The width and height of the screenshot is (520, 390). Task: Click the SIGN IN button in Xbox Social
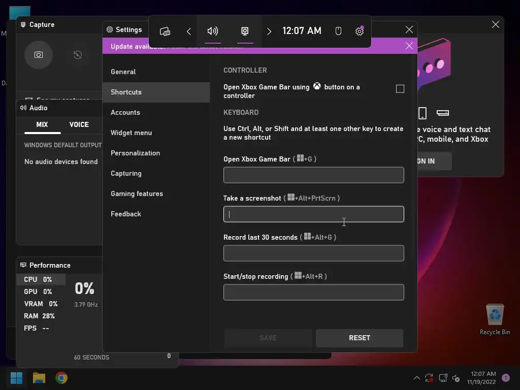[435, 161]
